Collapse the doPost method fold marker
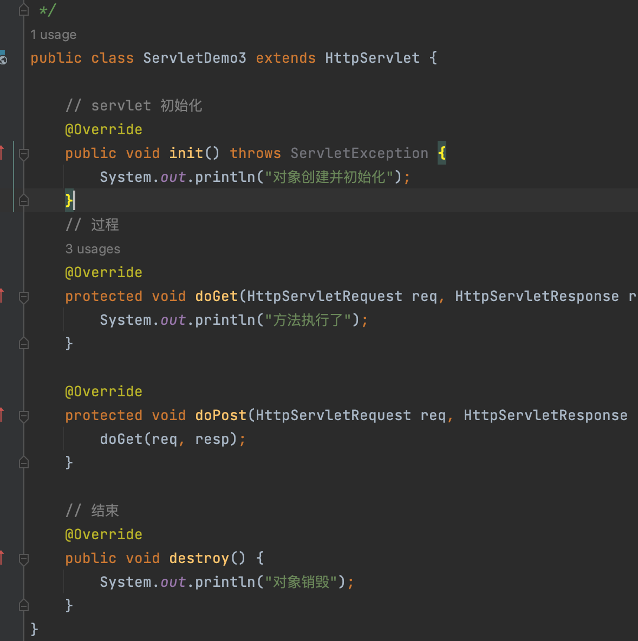This screenshot has width=638, height=641. point(24,416)
